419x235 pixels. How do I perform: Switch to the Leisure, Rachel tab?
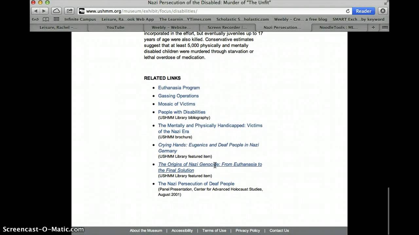coord(59,27)
